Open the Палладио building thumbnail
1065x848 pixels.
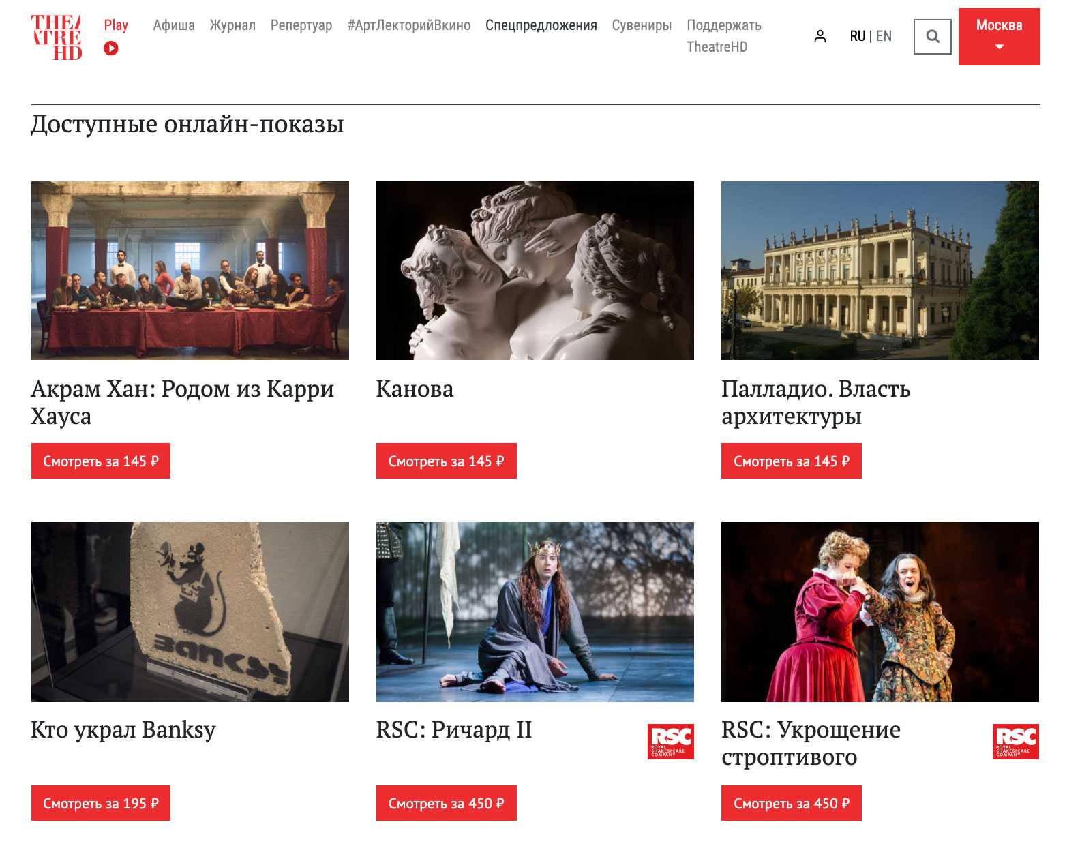pos(880,271)
